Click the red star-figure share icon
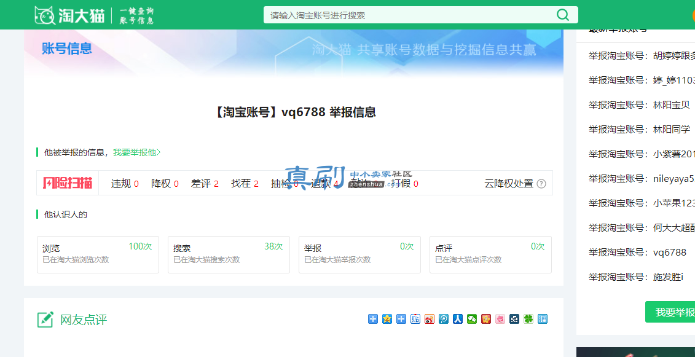Screen dimensions: 695x357 [x=486, y=319]
